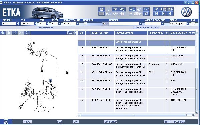Click the printer icon in the toolbar
This screenshot has height=125, width=200.
pos(102,9)
